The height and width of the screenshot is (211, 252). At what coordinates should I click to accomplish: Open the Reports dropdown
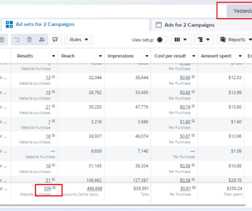[x=235, y=40]
